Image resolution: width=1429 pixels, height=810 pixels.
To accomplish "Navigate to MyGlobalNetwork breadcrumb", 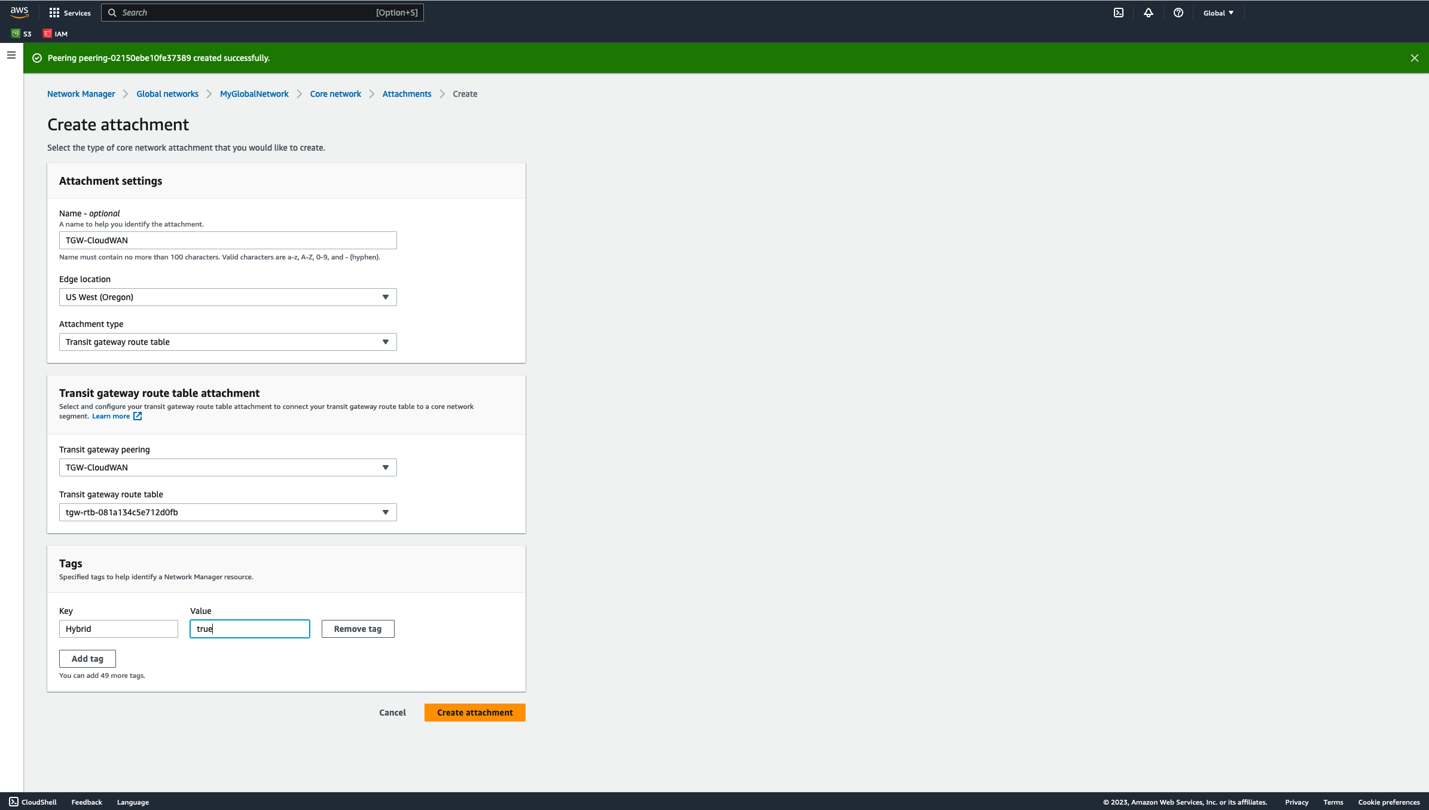I will 254,93.
